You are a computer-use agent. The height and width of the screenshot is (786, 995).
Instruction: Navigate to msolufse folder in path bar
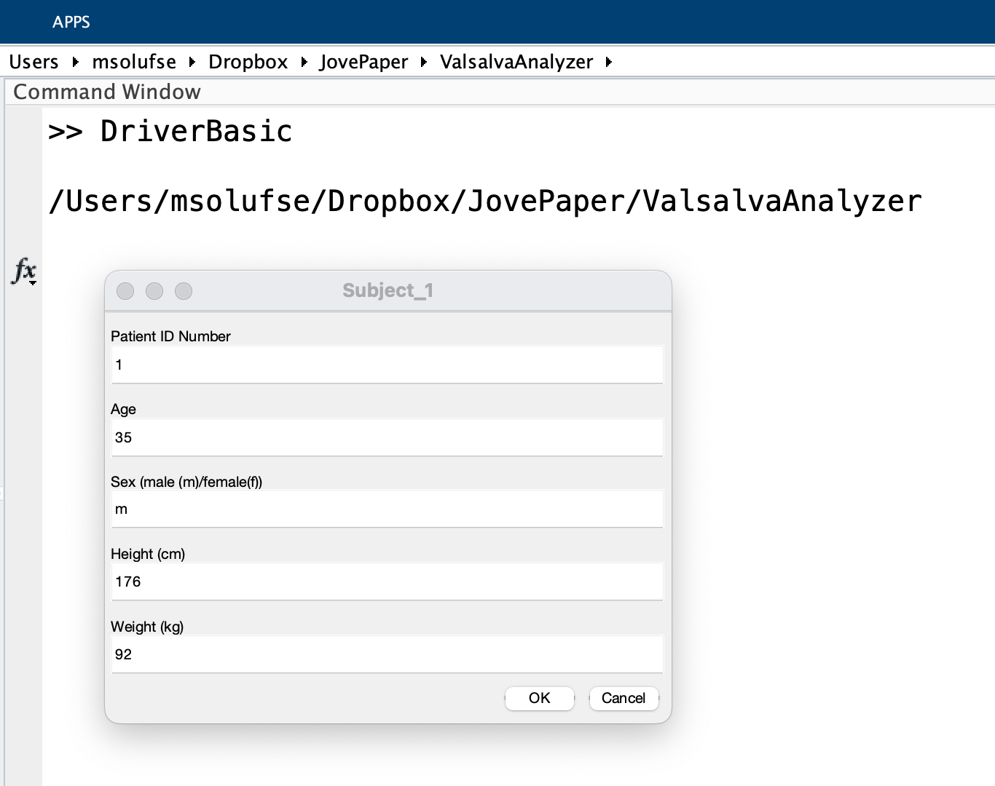134,62
